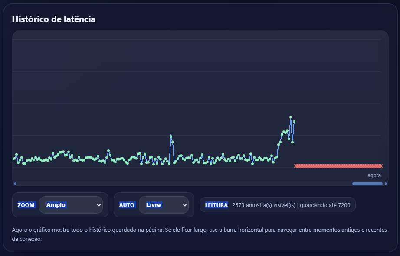Click the LEITURA badge label
Image resolution: width=400 pixels, height=256 pixels.
[216, 205]
